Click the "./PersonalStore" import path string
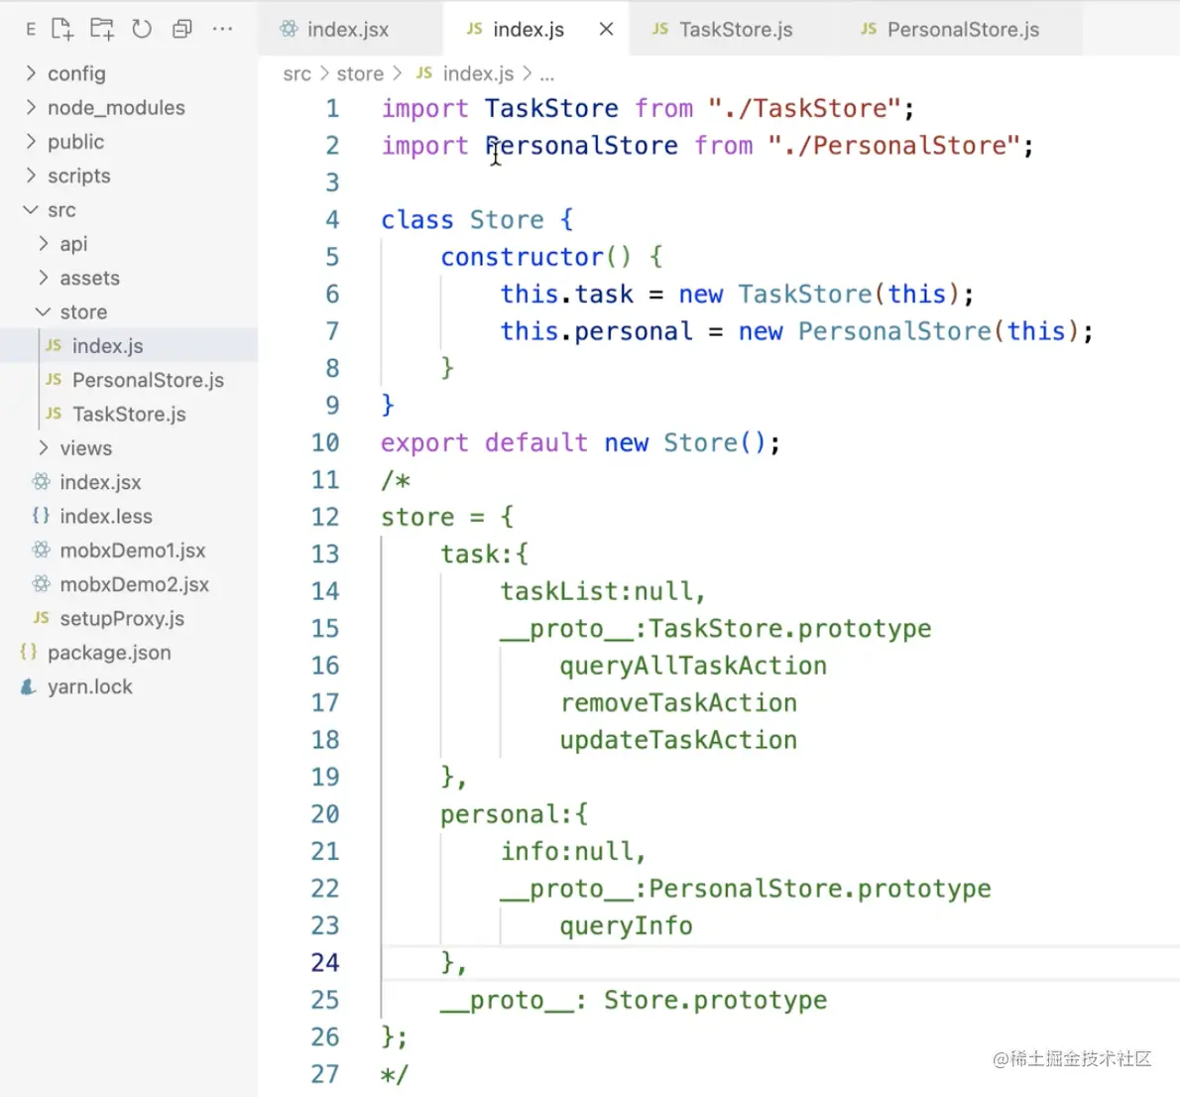Viewport: 1180px width, 1097px height. (893, 146)
